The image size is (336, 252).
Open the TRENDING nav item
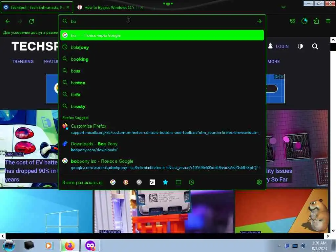[23, 61]
